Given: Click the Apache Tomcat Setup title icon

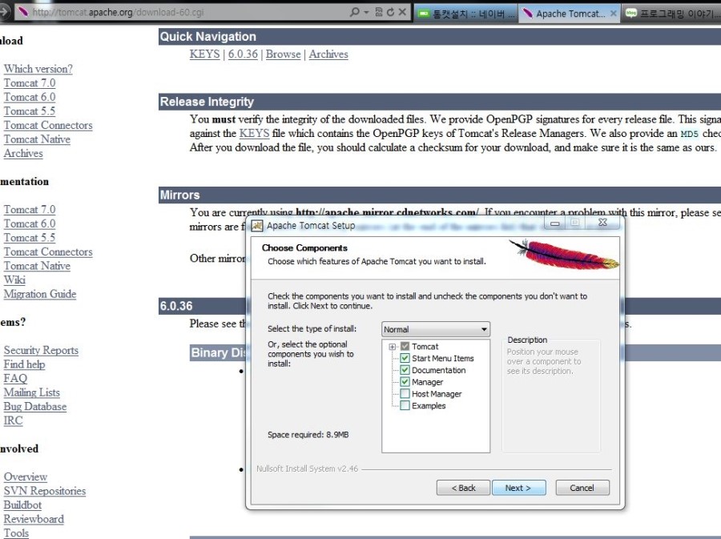Looking at the screenshot, I should pyautogui.click(x=257, y=226).
